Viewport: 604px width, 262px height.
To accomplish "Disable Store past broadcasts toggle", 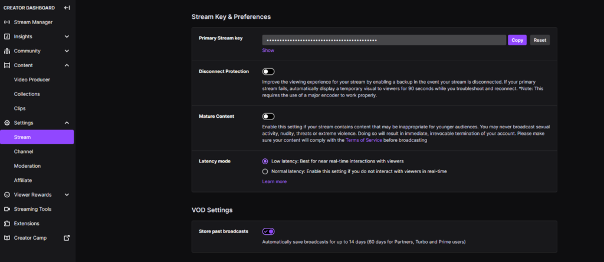I will coord(268,231).
